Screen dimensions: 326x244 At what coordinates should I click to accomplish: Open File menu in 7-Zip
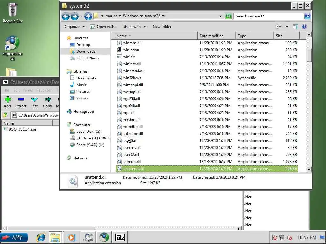(x=6, y=90)
